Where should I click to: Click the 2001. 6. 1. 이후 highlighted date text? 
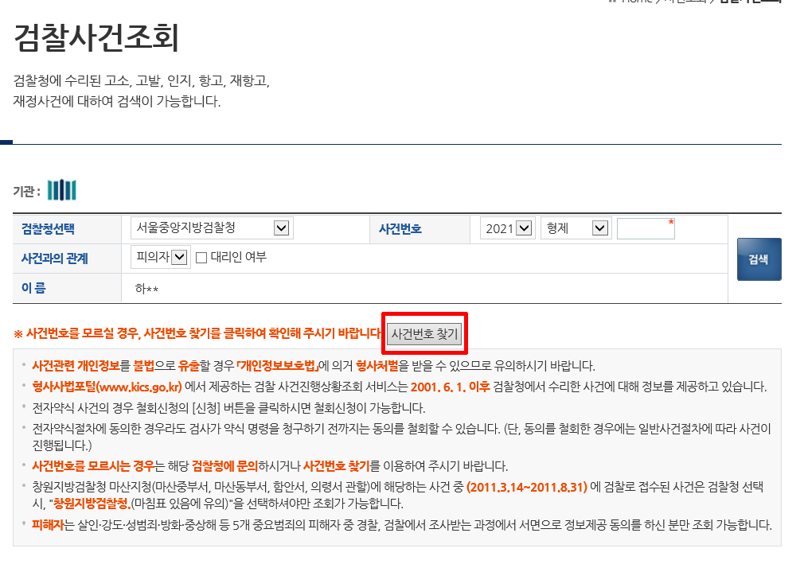[x=451, y=387]
